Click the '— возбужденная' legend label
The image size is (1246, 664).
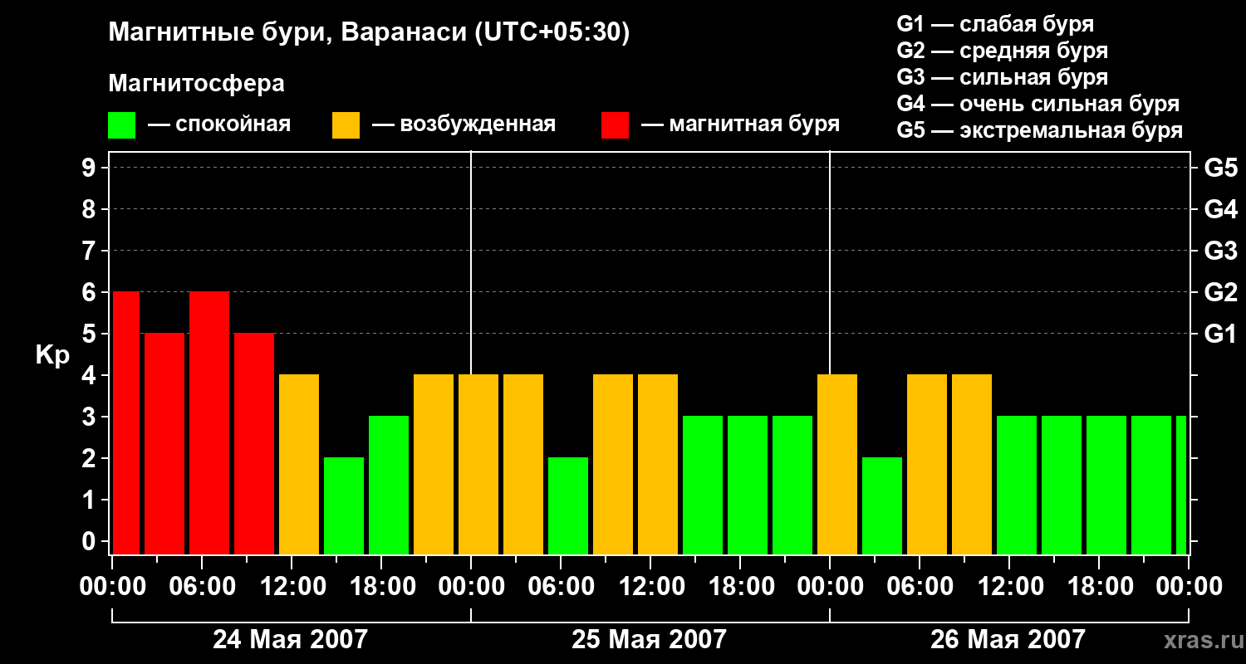[x=464, y=124]
